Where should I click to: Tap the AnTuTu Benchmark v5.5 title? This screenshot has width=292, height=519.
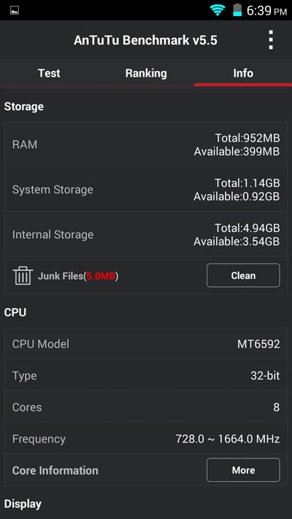pyautogui.click(x=145, y=40)
